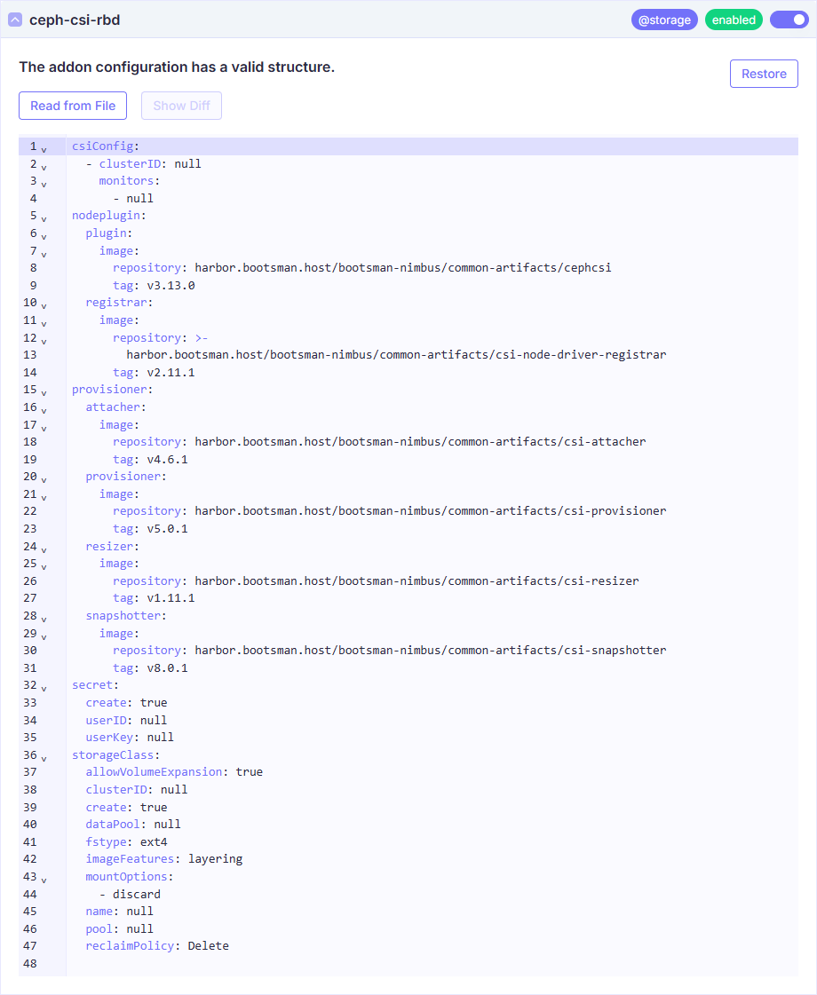Fold the registrar block at line 10
Screen dimensions: 817x995
(44, 304)
